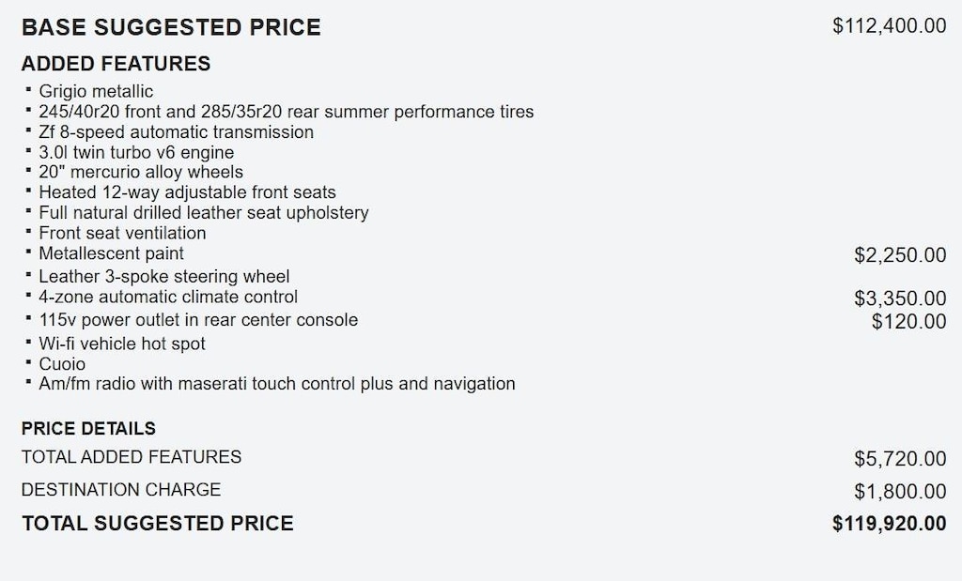Select Leather 3-spoke steering wheel item
The height and width of the screenshot is (581, 962).
[x=163, y=276]
